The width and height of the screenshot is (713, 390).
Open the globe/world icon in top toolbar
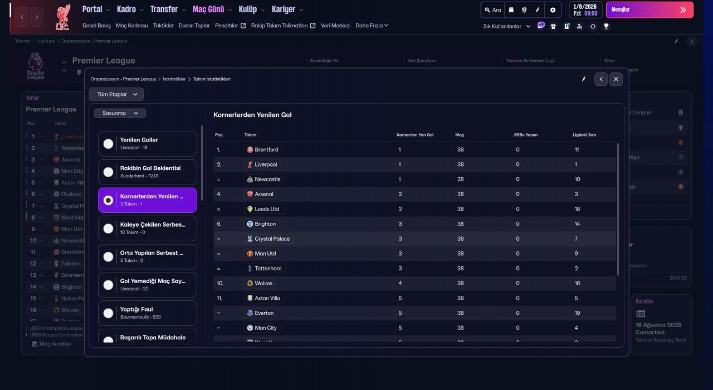[x=524, y=10]
